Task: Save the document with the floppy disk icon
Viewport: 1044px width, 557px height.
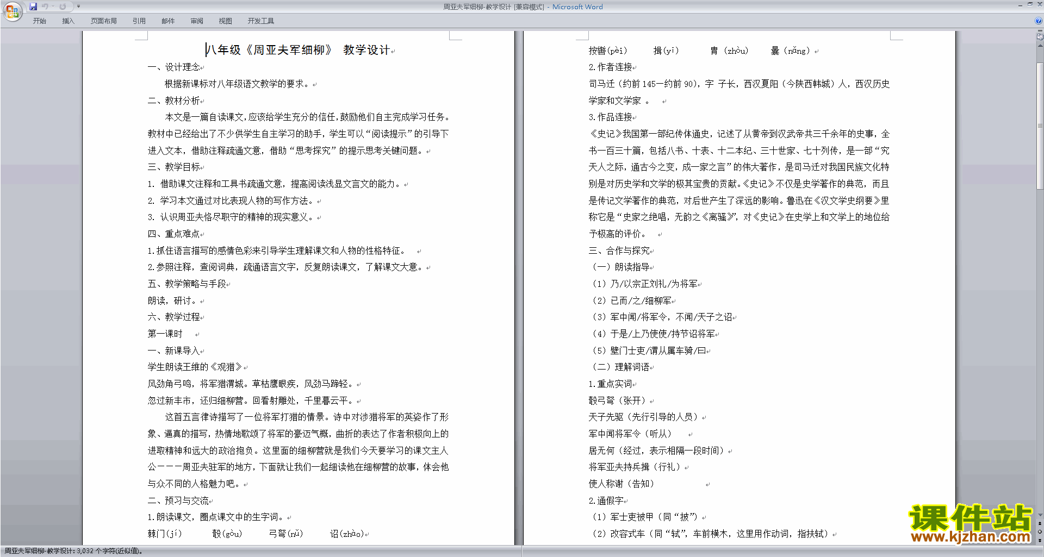Action: pos(33,7)
